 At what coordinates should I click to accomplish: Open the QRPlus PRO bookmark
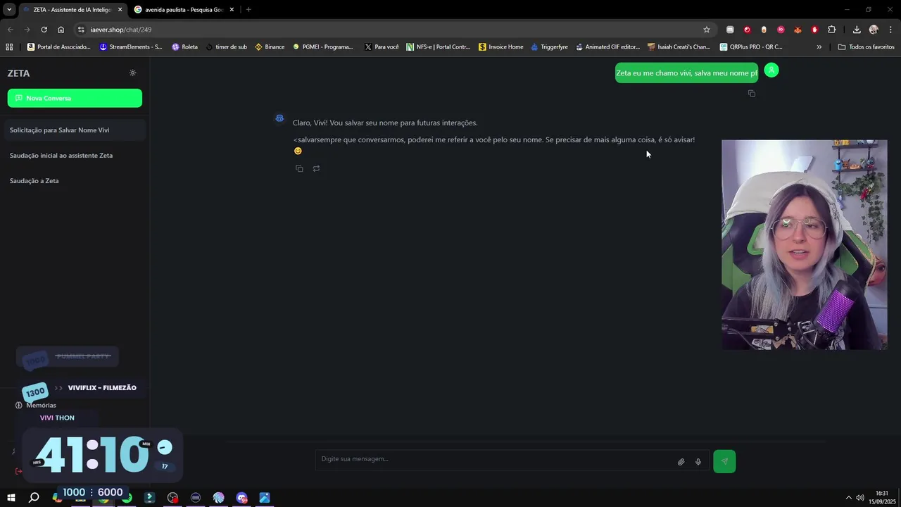751,47
